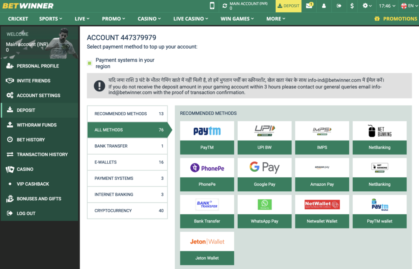This screenshot has height=269, width=419.
Task: Click the BetWinner logo
Action: [x=28, y=6]
